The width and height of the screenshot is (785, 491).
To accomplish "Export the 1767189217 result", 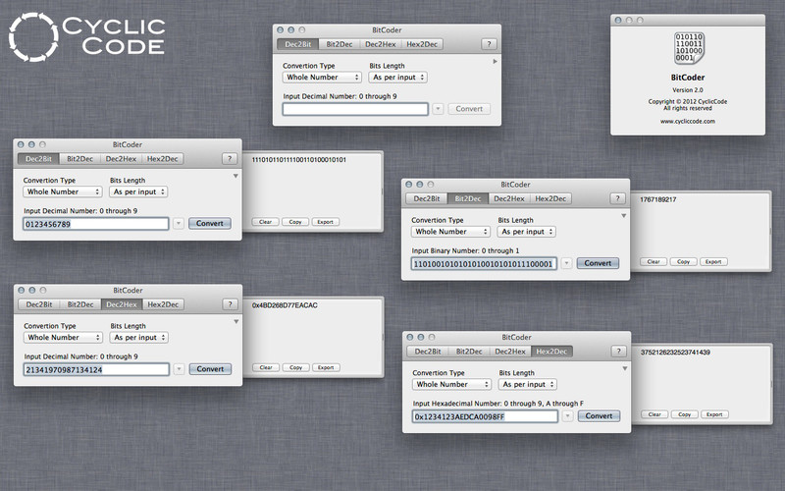I will tap(713, 261).
